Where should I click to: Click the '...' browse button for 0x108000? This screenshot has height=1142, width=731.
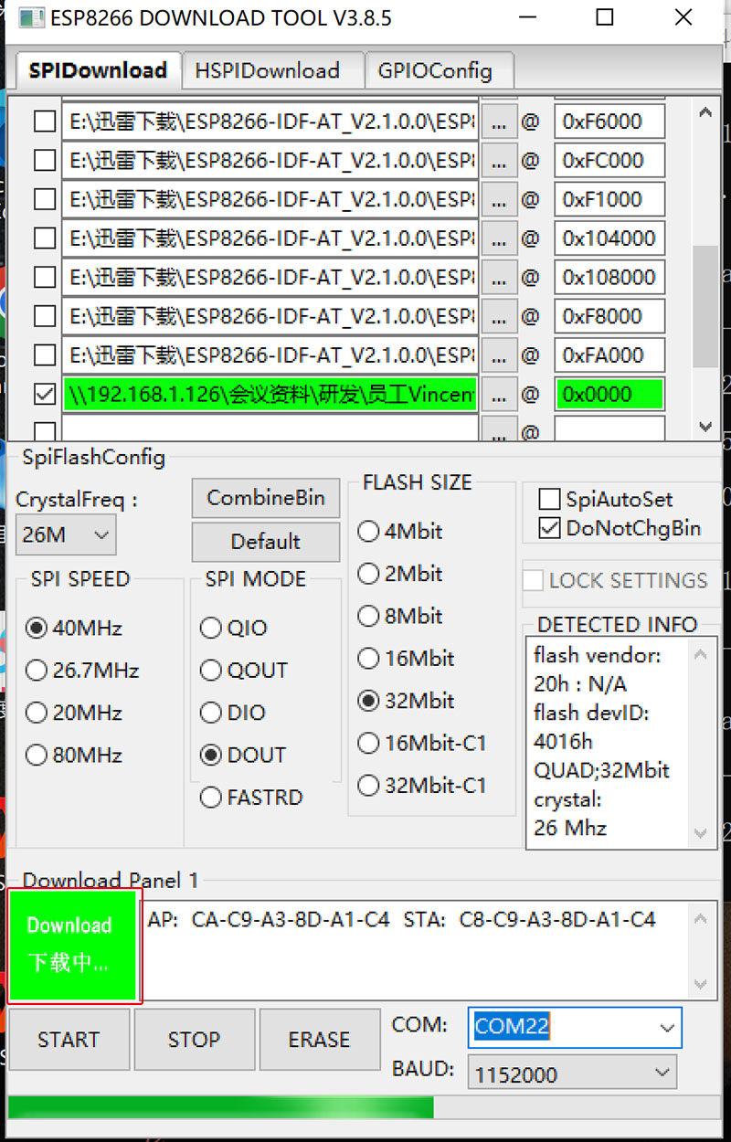click(499, 278)
